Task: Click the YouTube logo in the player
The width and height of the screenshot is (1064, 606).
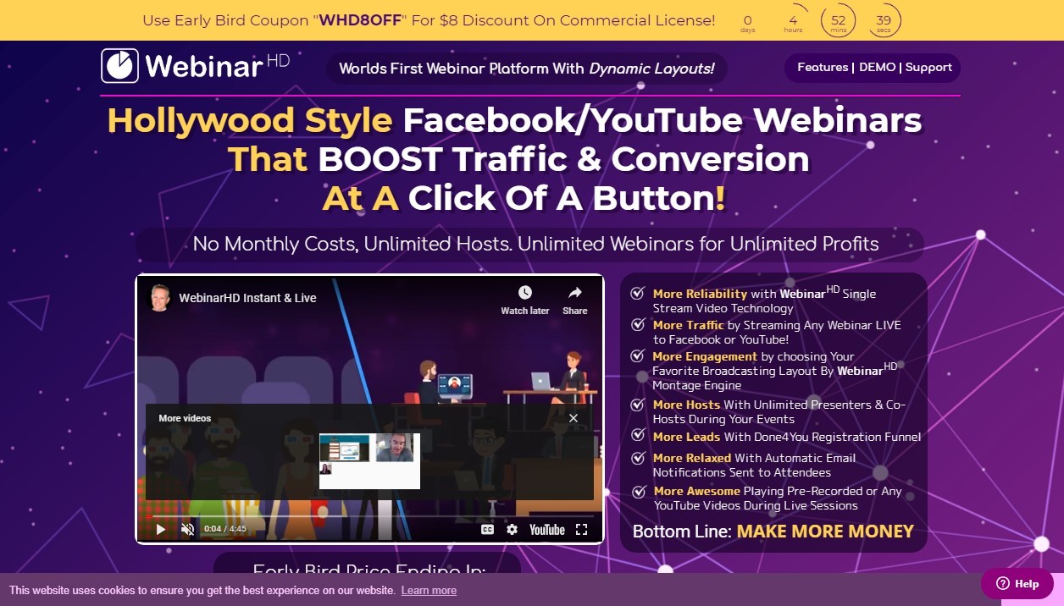Action: coord(547,530)
